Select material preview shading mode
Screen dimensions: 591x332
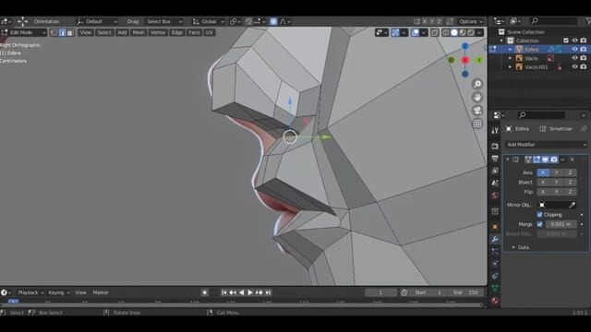click(x=463, y=33)
